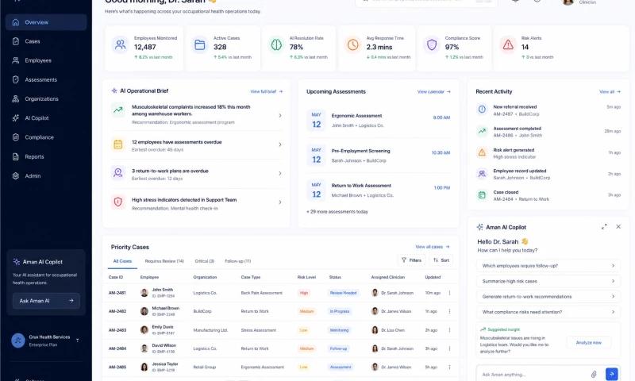Switch to the Requires Review (14) tab

164,261
